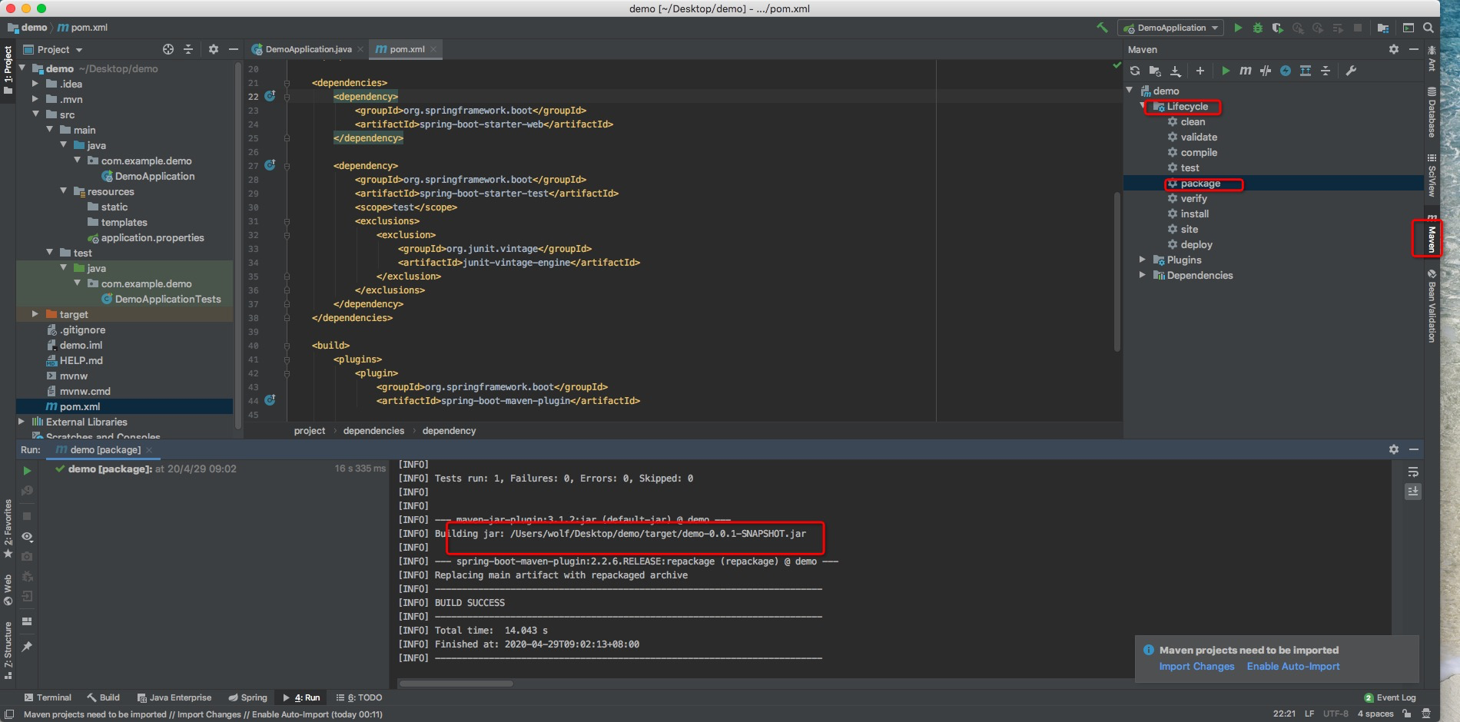Click the Build Project hammer icon
The width and height of the screenshot is (1460, 722).
pos(1102,28)
